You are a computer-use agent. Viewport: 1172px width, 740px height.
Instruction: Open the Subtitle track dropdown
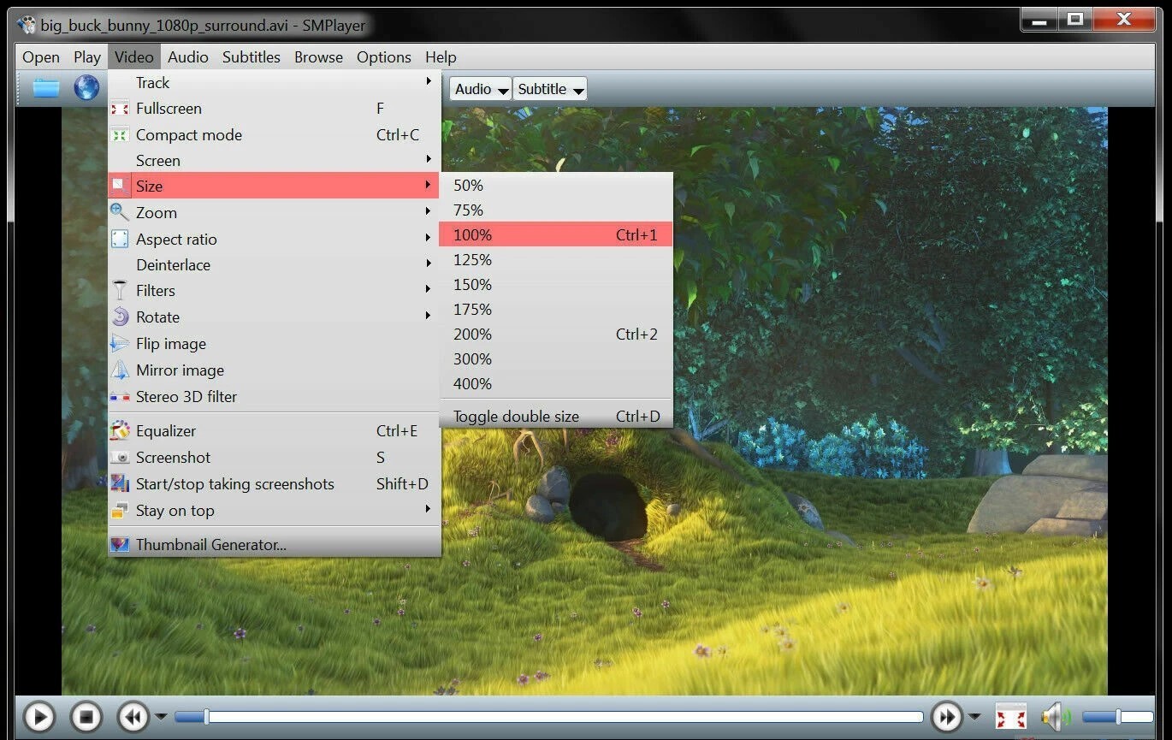(550, 89)
